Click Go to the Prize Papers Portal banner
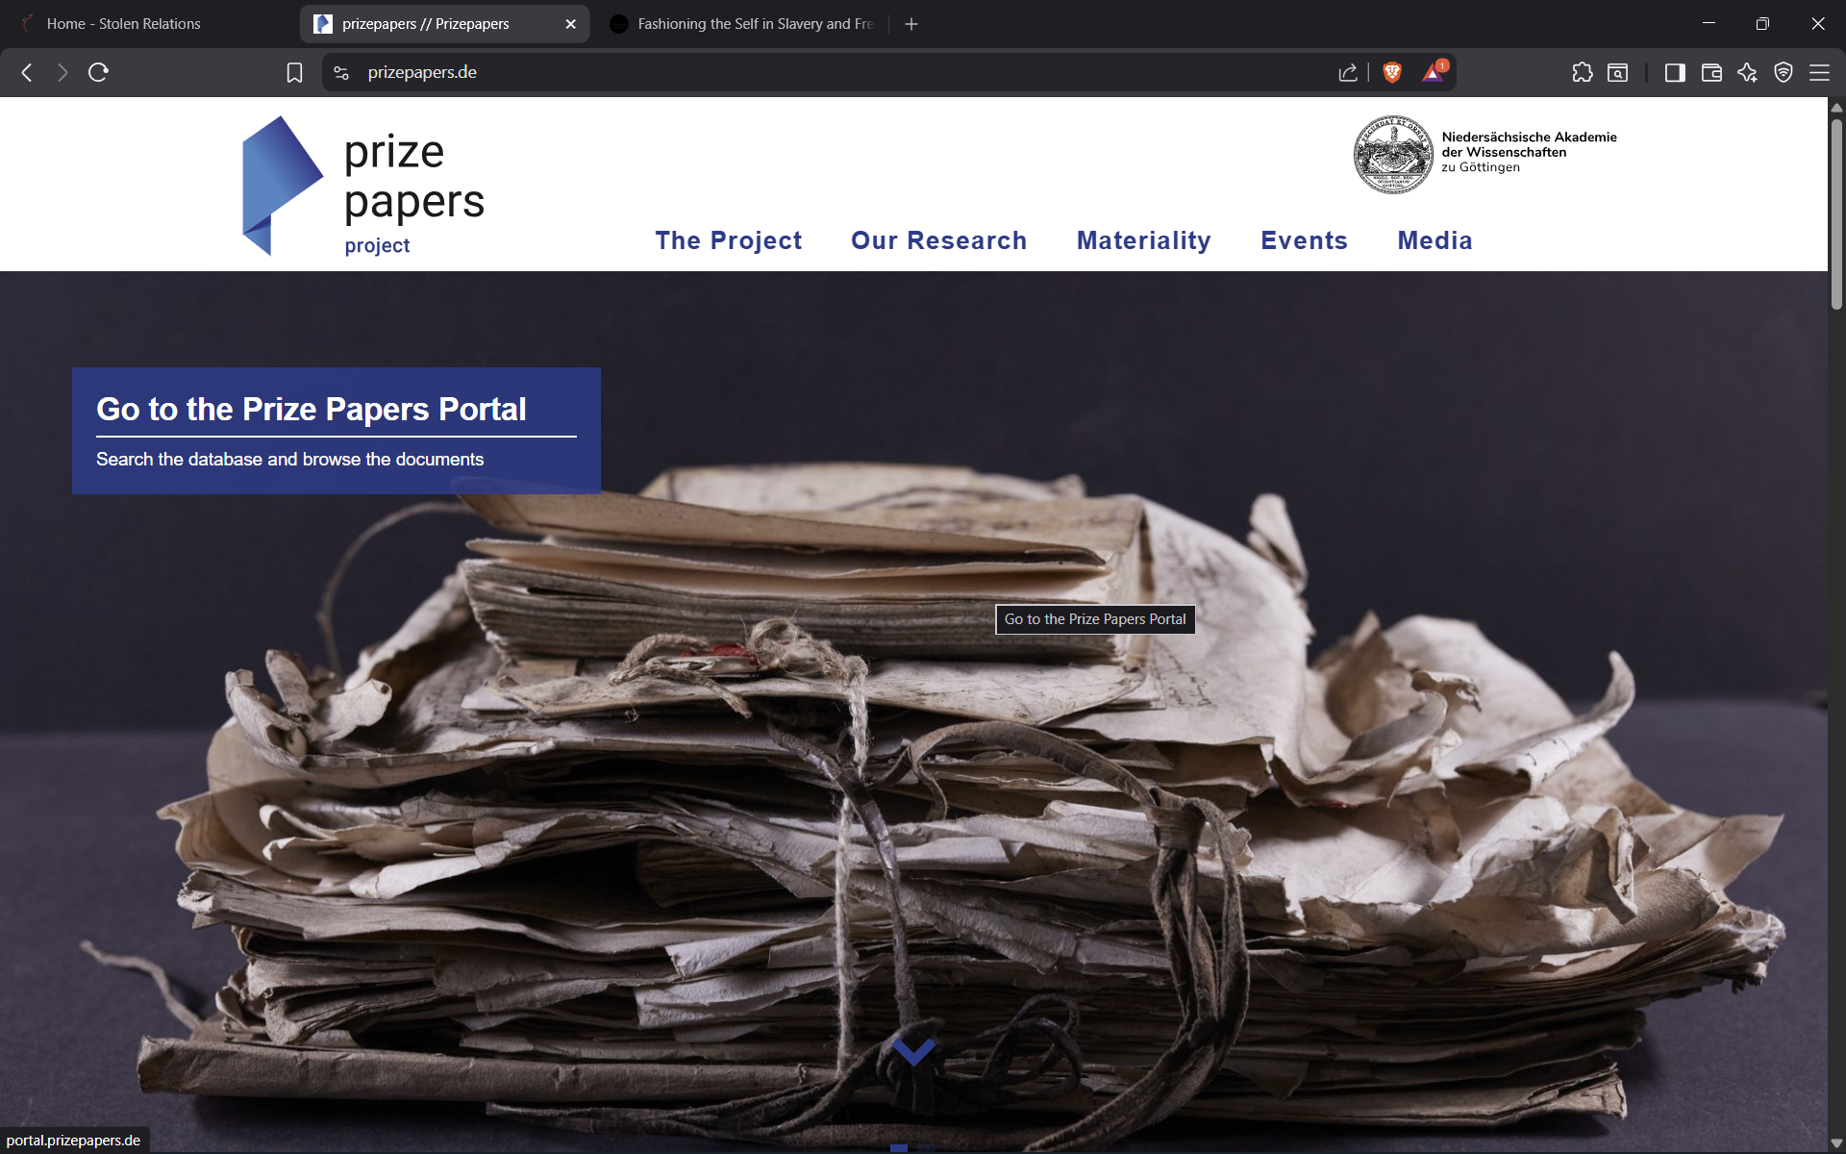The width and height of the screenshot is (1846, 1154). pyautogui.click(x=336, y=430)
